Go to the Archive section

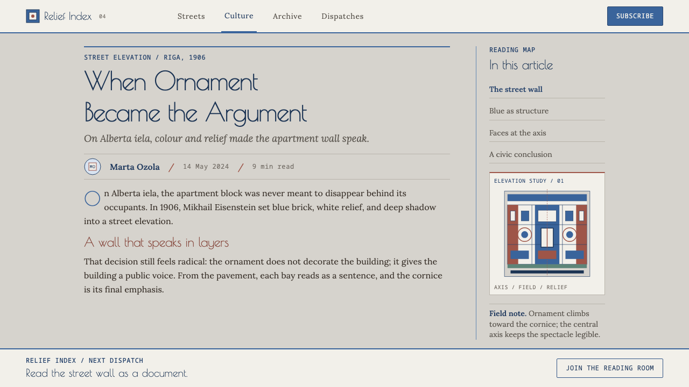[x=287, y=16]
